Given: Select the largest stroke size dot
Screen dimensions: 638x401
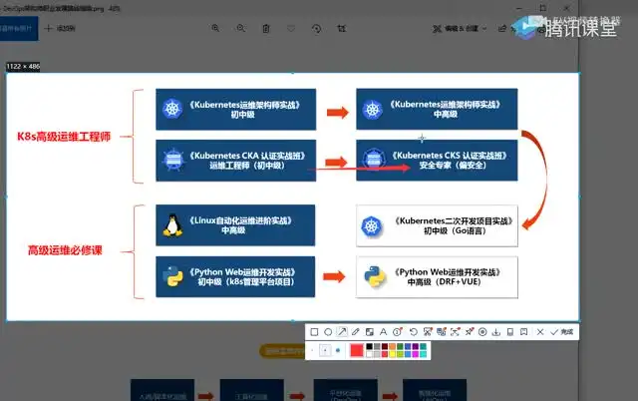Looking at the screenshot, I should [338, 350].
